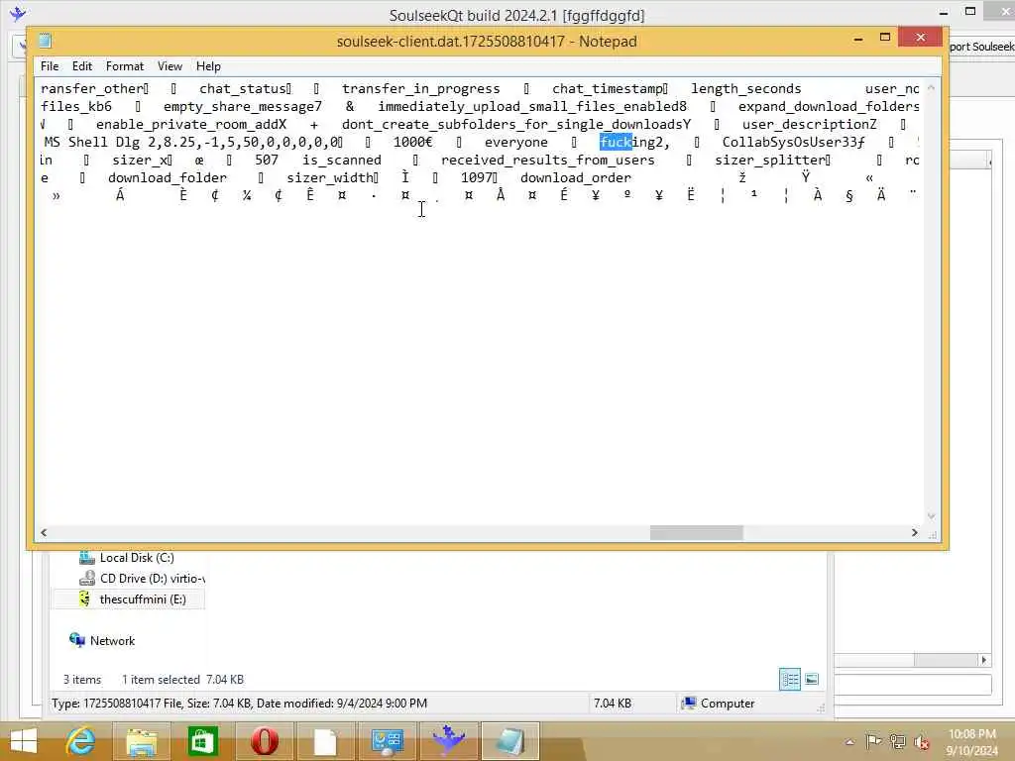Open the Edit menu in Notepad
The width and height of the screenshot is (1015, 761).
(x=81, y=66)
